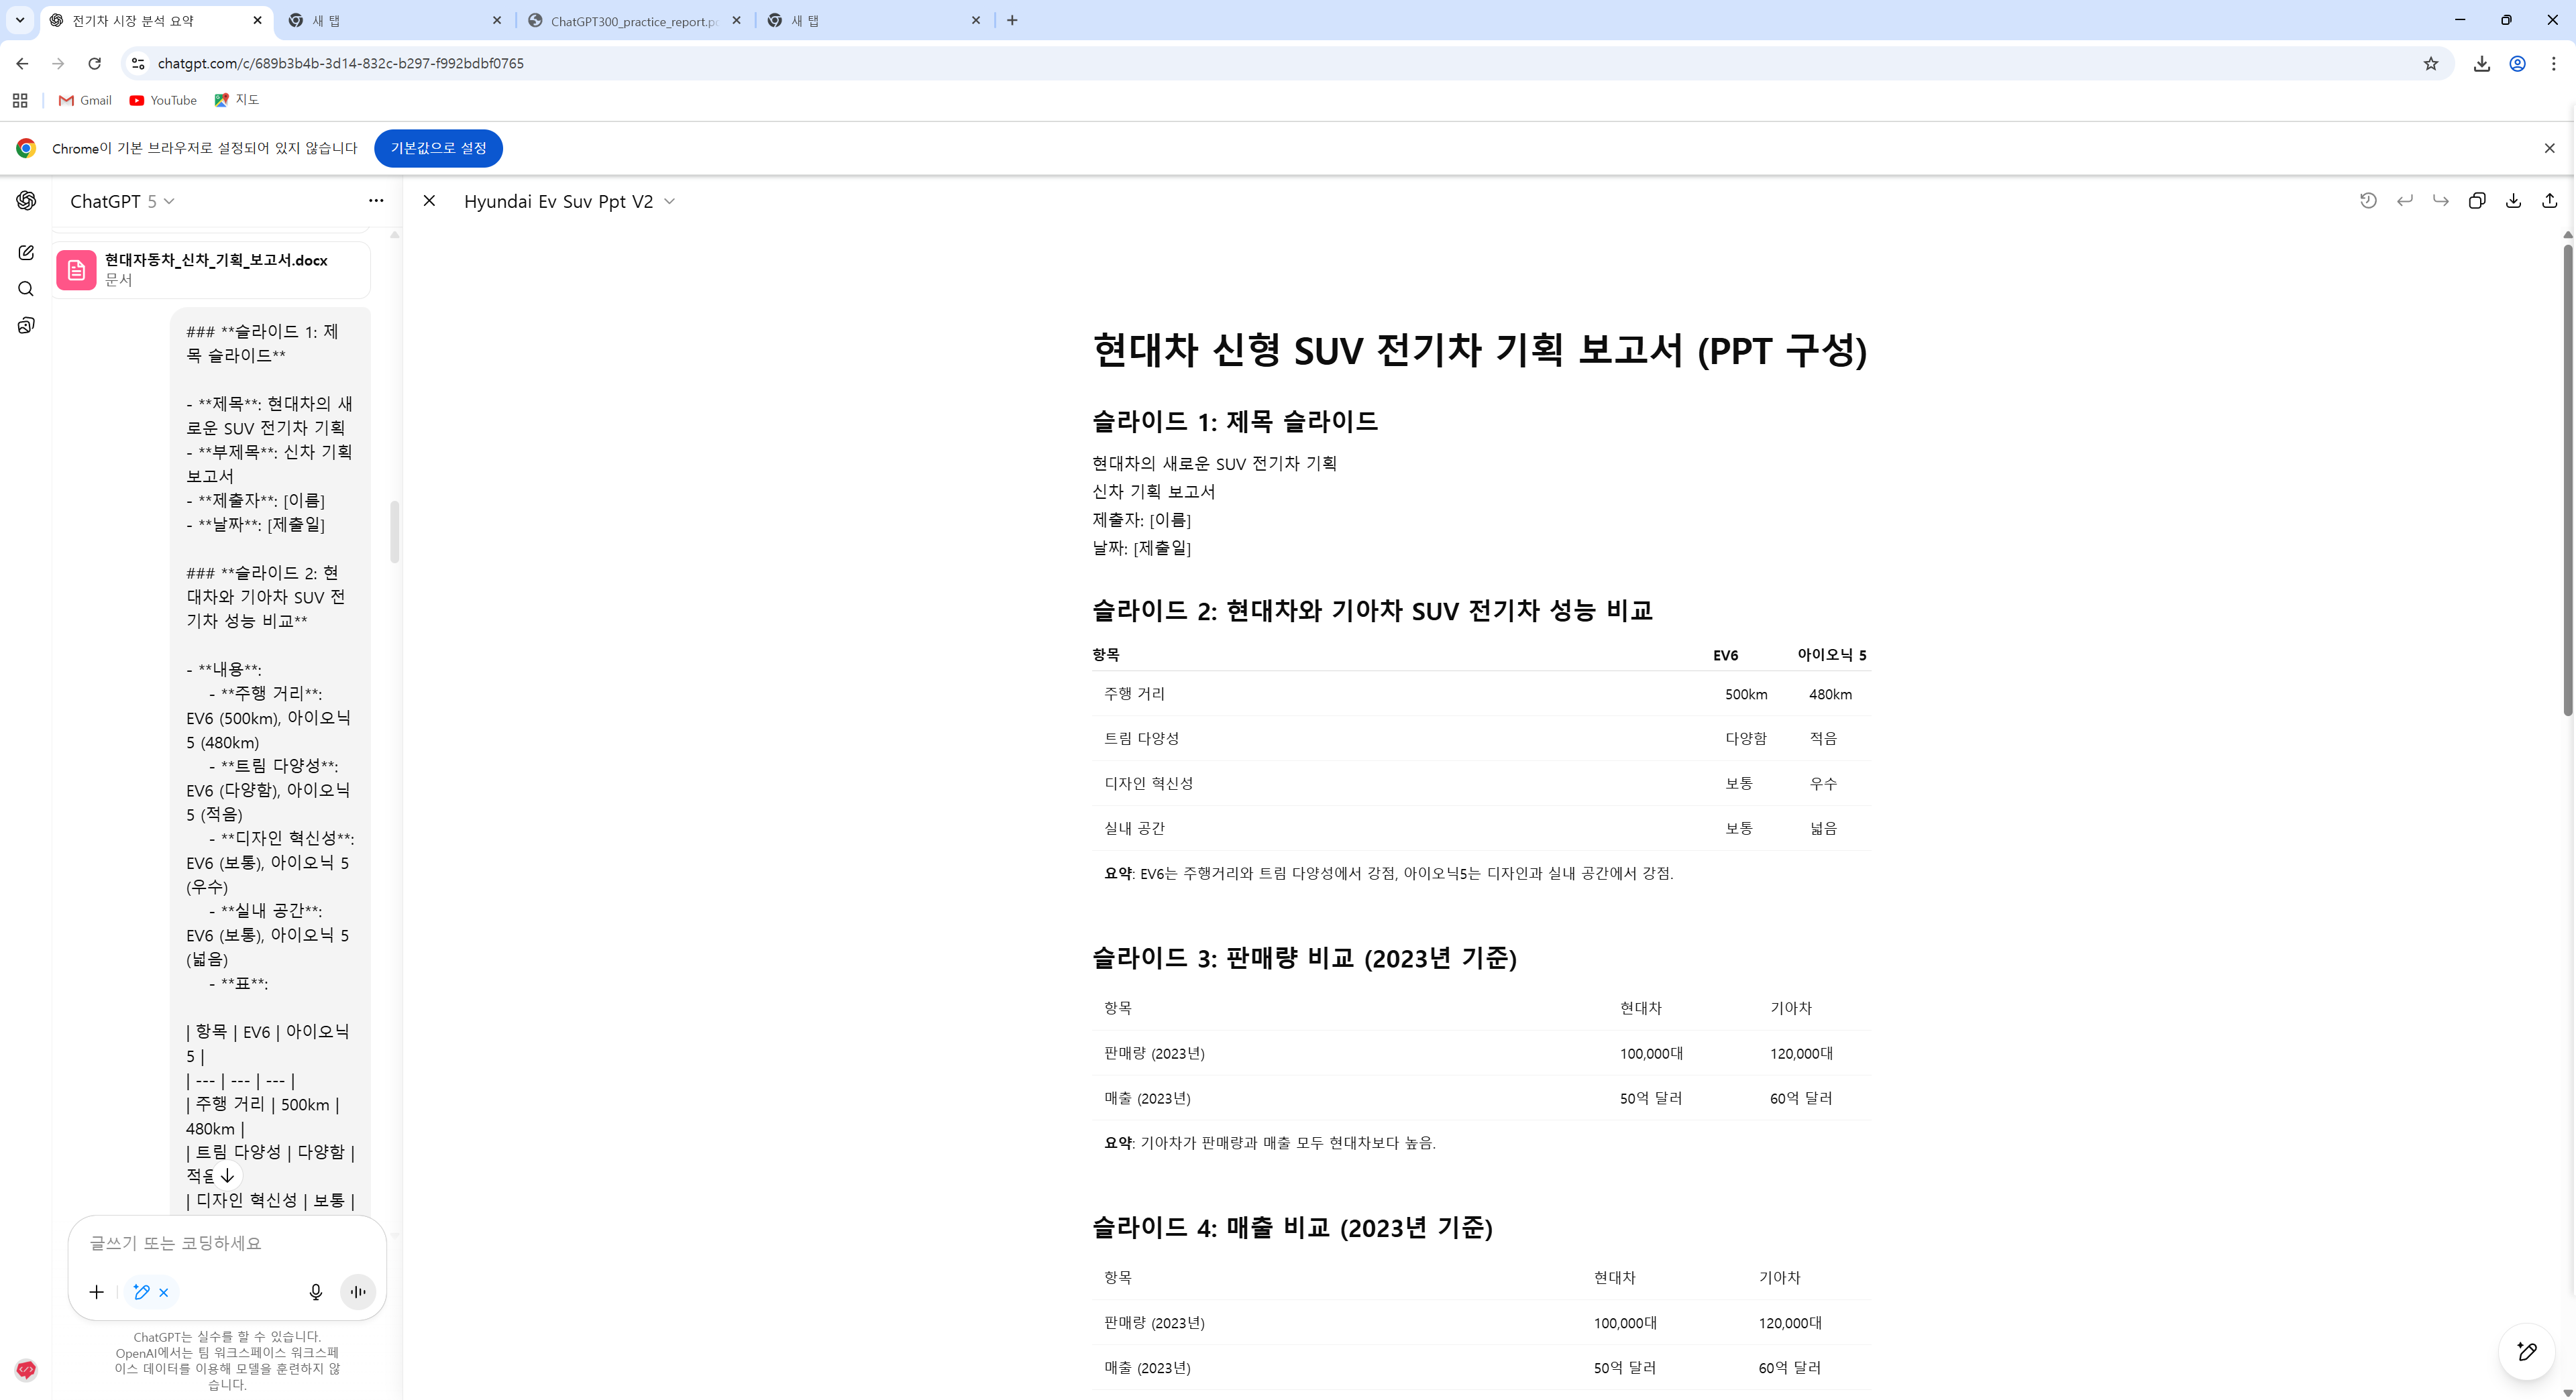Start voice mode waveform button
The image size is (2576, 1400).
tap(358, 1292)
